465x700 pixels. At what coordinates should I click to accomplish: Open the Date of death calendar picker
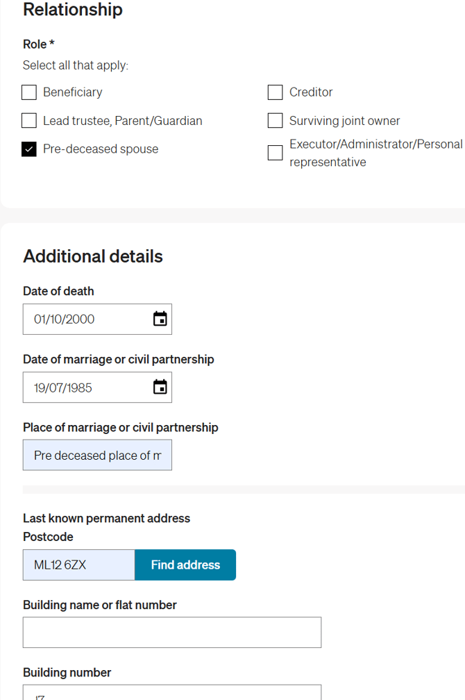160,319
